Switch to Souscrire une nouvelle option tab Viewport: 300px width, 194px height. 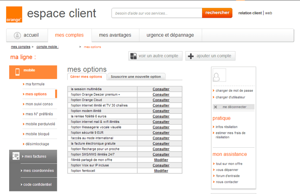[136, 77]
